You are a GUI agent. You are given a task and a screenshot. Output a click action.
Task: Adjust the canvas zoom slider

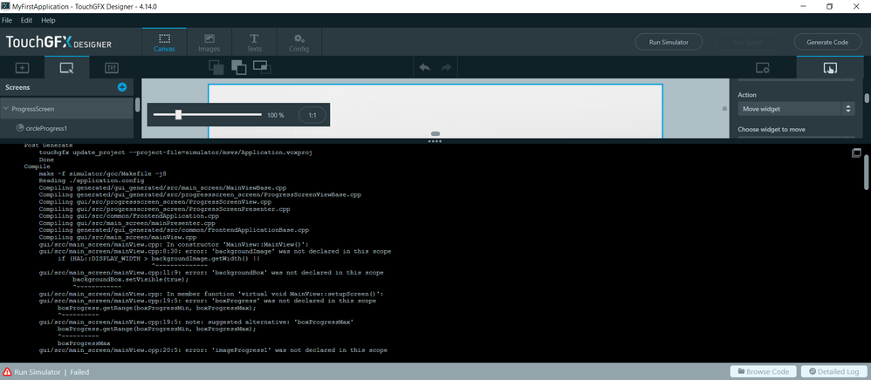(x=178, y=115)
